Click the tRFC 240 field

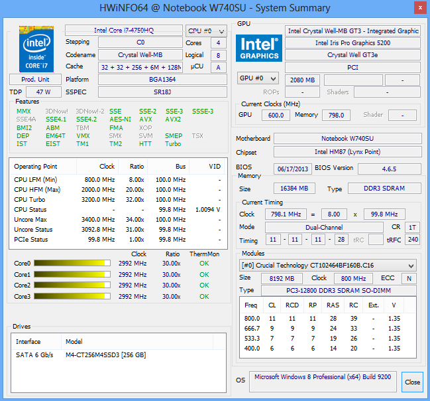[x=413, y=240]
